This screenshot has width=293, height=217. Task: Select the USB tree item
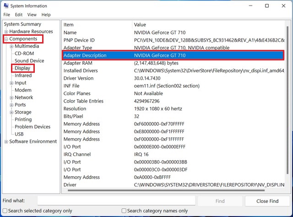point(19,134)
